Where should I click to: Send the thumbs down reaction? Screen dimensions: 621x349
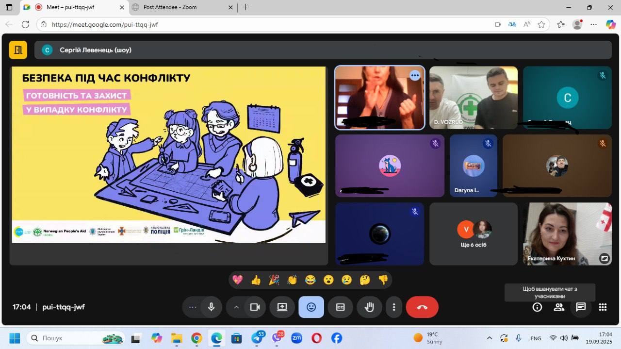[383, 280]
